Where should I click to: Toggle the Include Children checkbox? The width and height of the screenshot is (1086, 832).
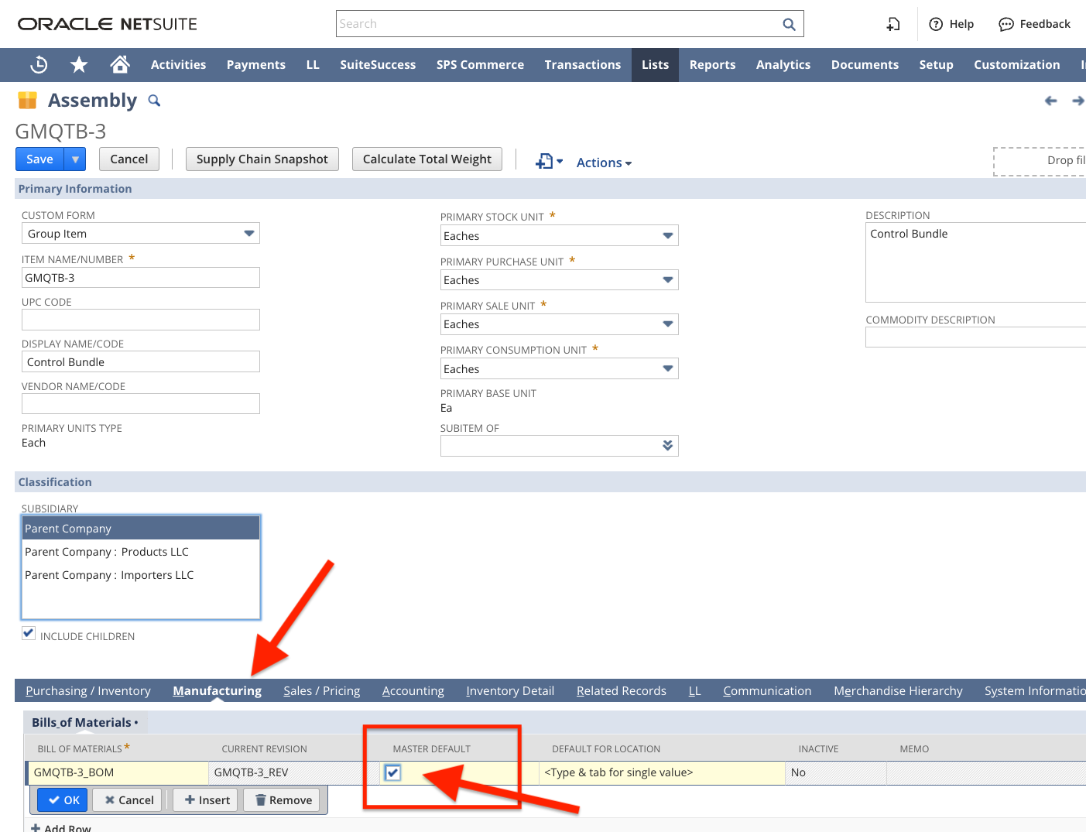pos(29,633)
